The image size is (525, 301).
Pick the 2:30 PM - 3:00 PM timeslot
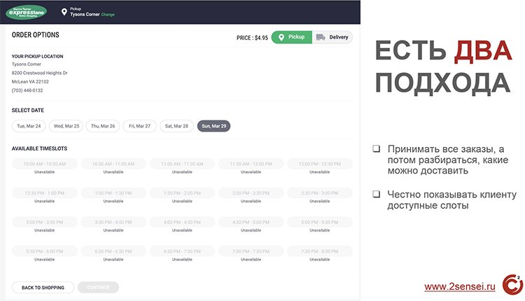(320, 193)
